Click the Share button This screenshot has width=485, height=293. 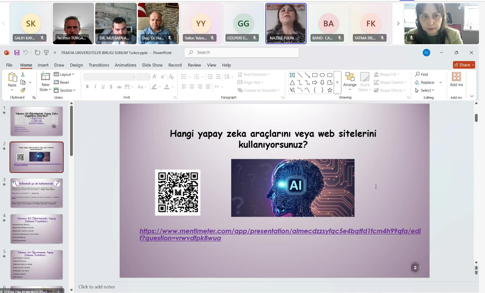(x=464, y=65)
